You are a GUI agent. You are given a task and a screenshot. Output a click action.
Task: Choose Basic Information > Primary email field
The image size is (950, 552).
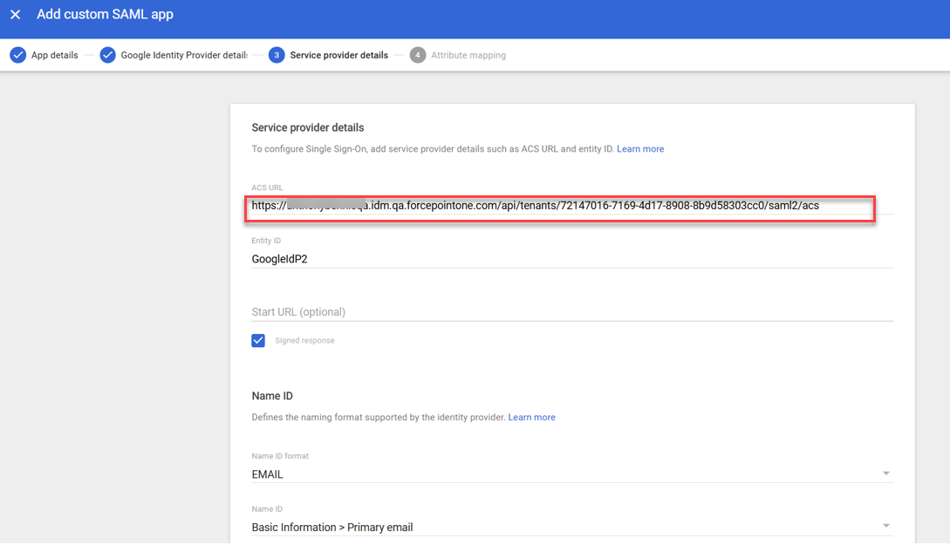[332, 528]
